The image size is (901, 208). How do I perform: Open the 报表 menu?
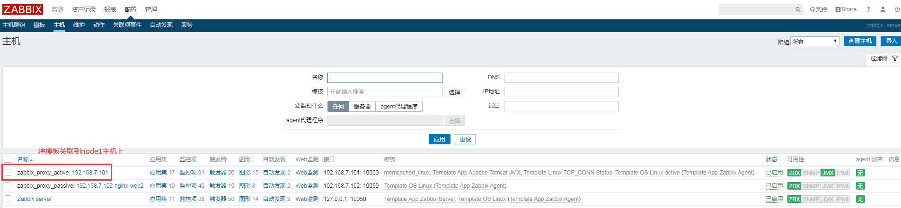tap(110, 9)
